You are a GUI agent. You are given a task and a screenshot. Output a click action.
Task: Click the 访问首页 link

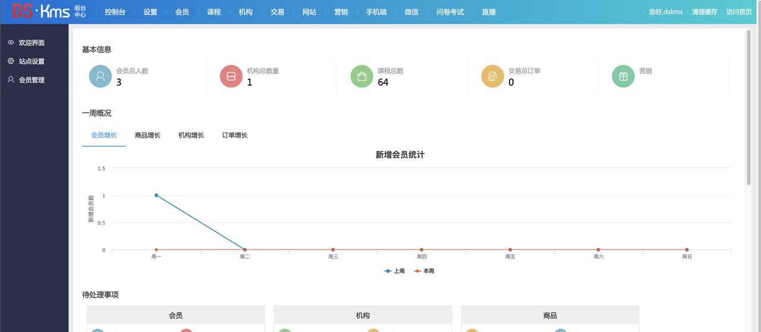[739, 12]
